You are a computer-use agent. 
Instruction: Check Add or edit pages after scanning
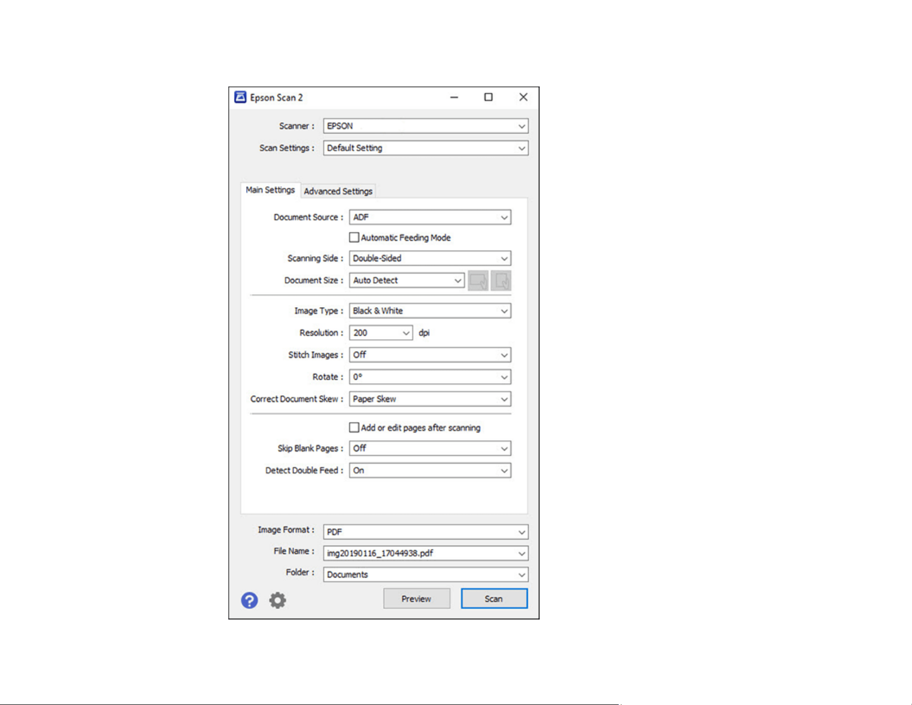click(354, 428)
